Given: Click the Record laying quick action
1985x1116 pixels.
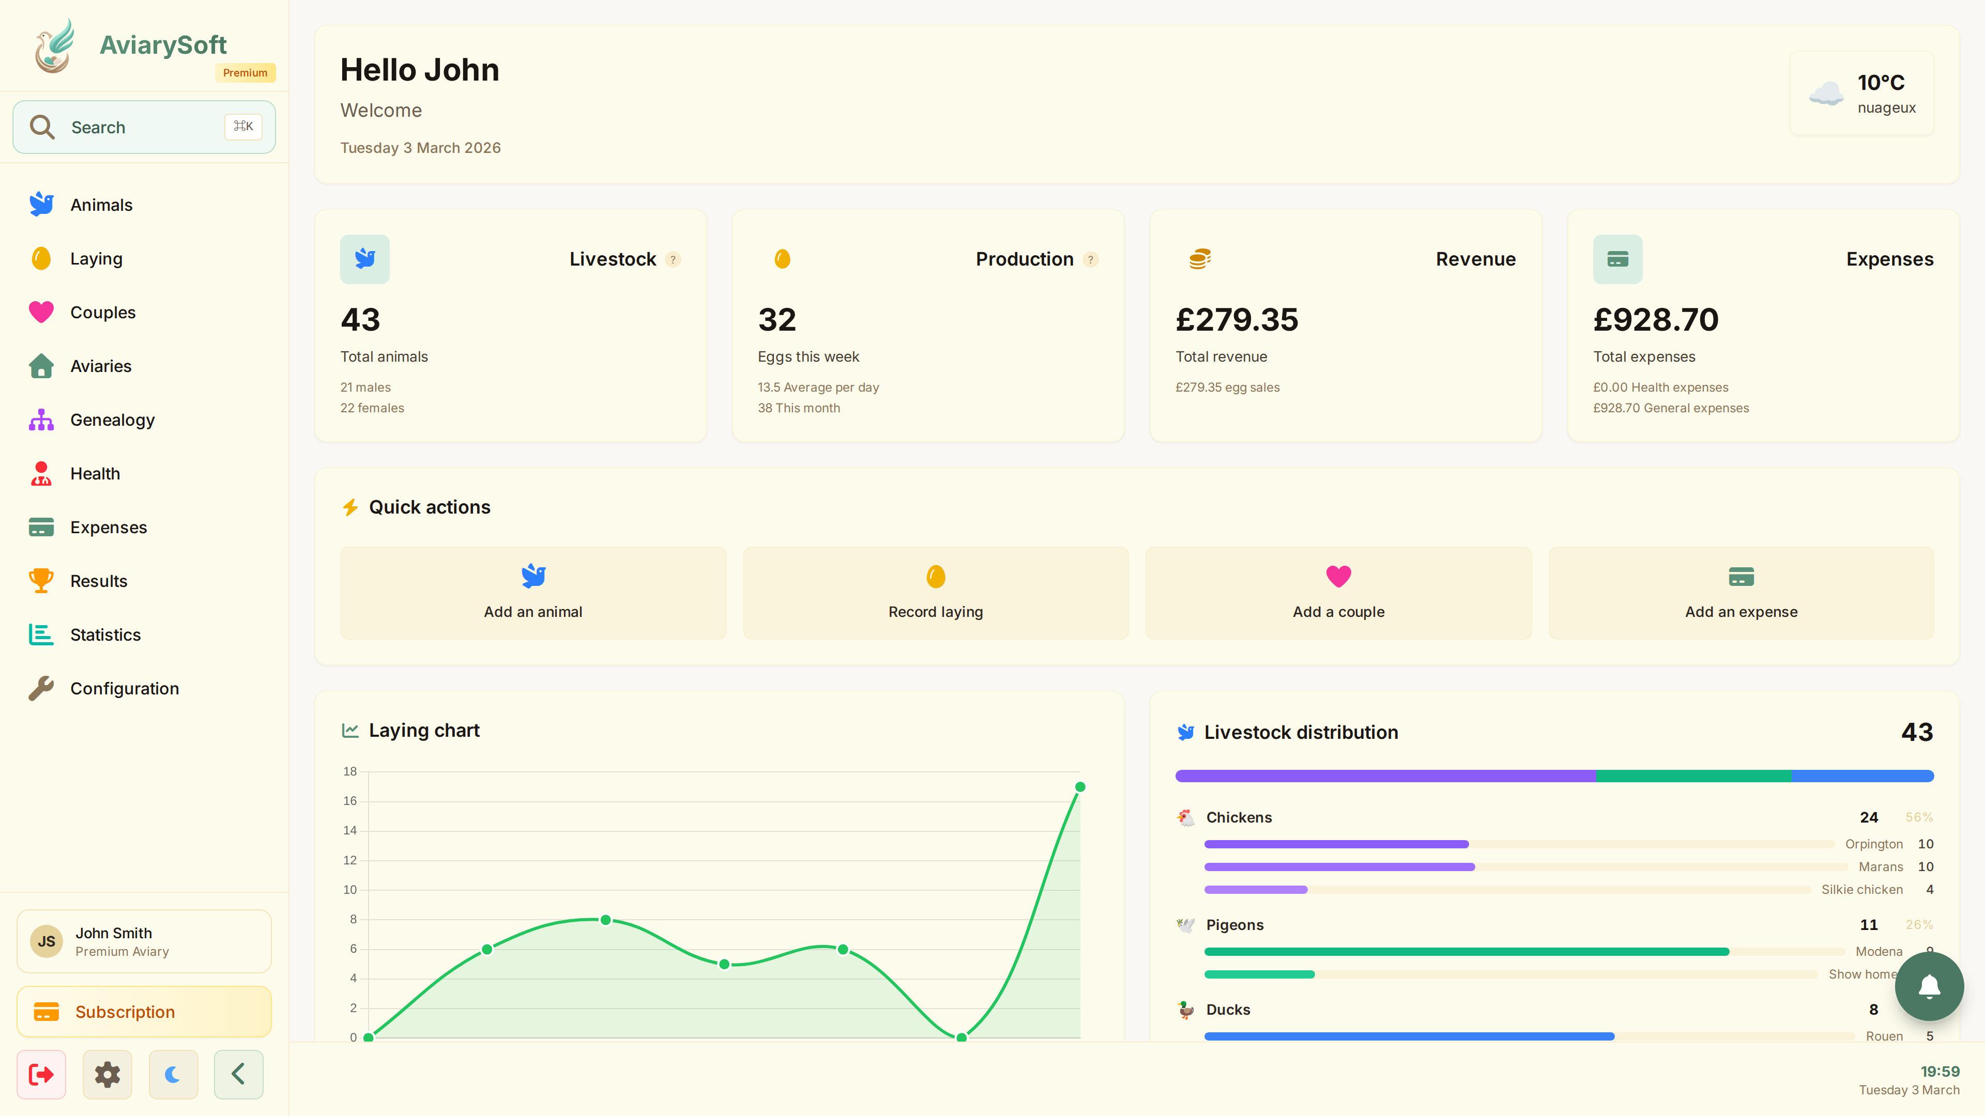Looking at the screenshot, I should [x=935, y=592].
